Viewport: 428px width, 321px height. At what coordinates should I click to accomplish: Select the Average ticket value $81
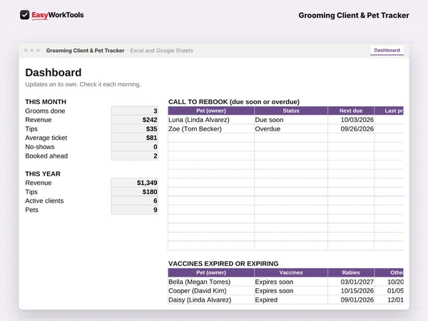point(135,138)
